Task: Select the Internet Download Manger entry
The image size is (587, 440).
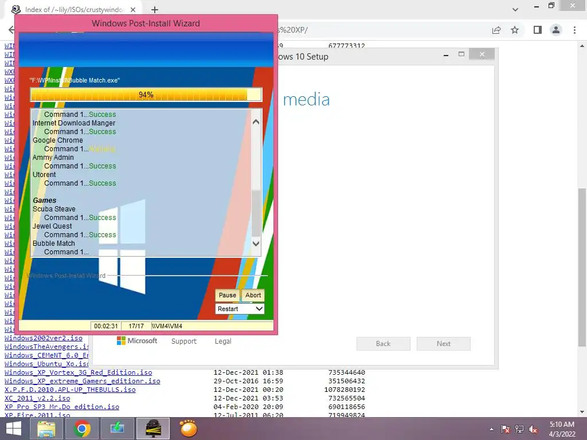Action: (74, 123)
